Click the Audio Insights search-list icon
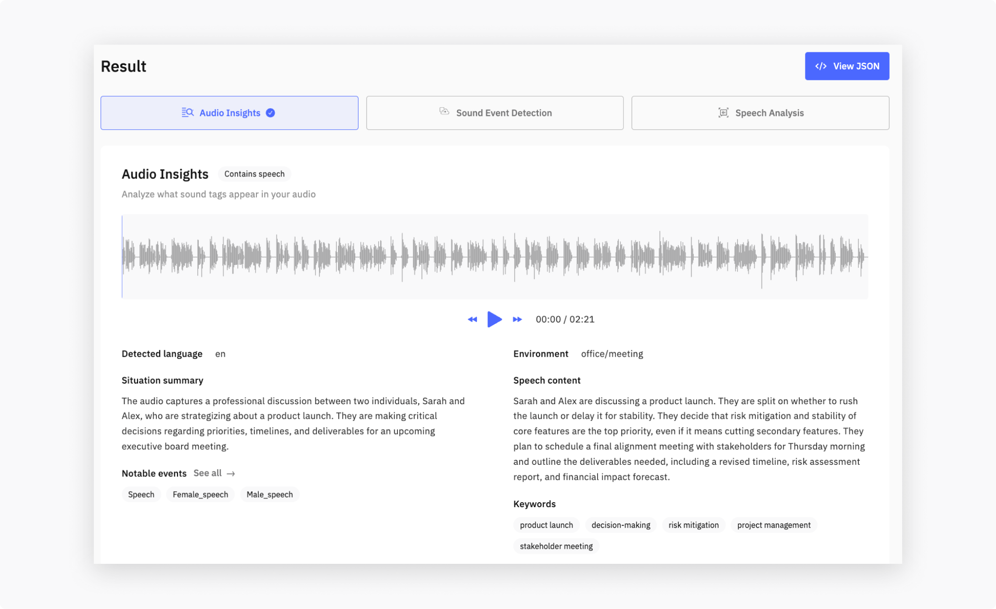Screen dimensions: 996x609 click(x=188, y=112)
